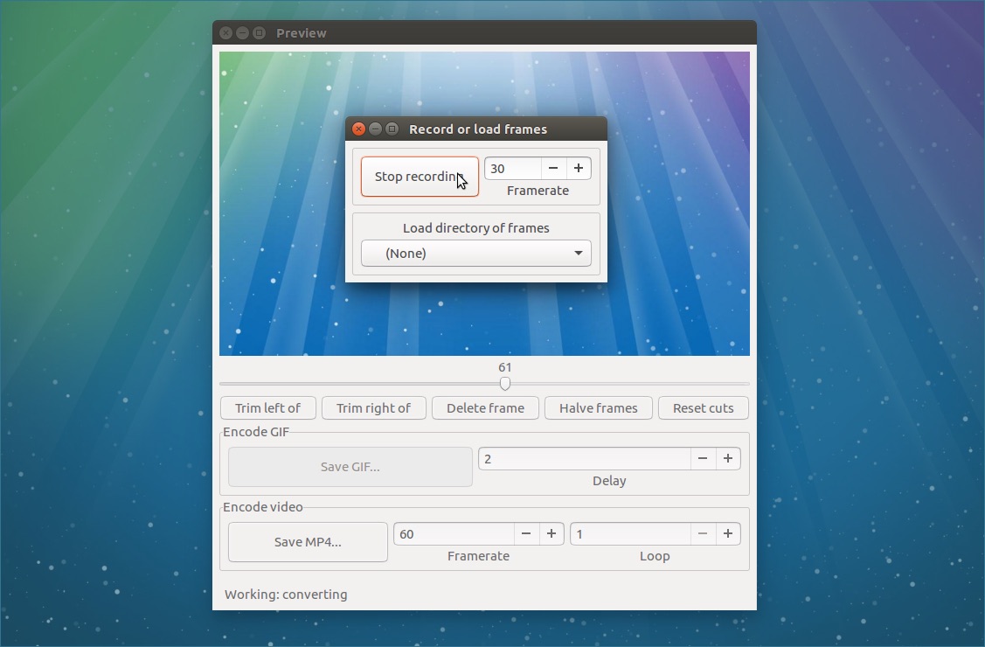Increase the recording Framerate with plus
The width and height of the screenshot is (985, 647).
(578, 168)
